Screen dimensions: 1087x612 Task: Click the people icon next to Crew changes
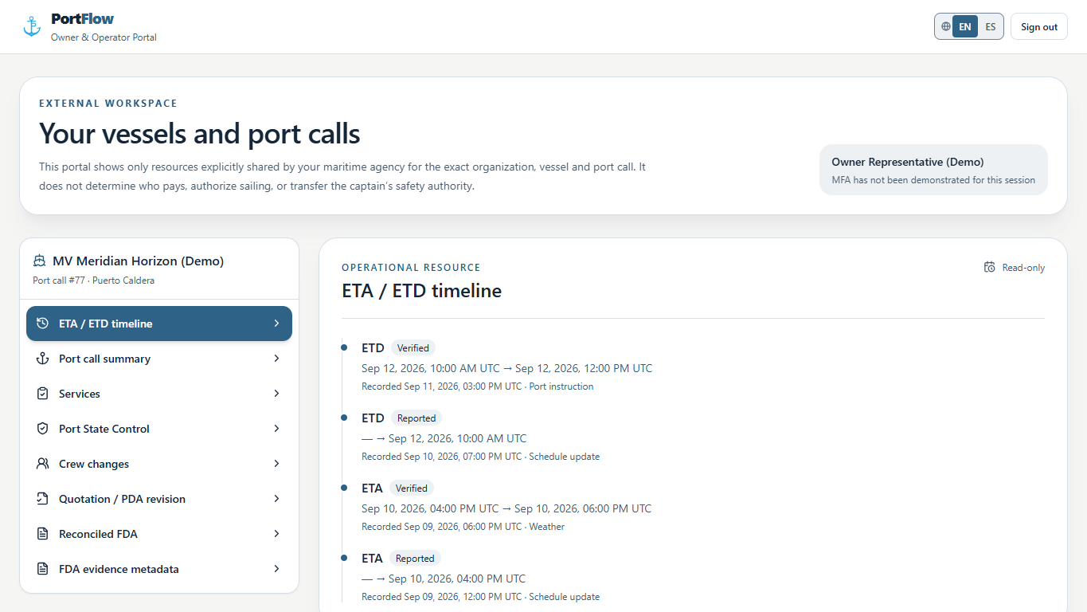click(x=43, y=464)
